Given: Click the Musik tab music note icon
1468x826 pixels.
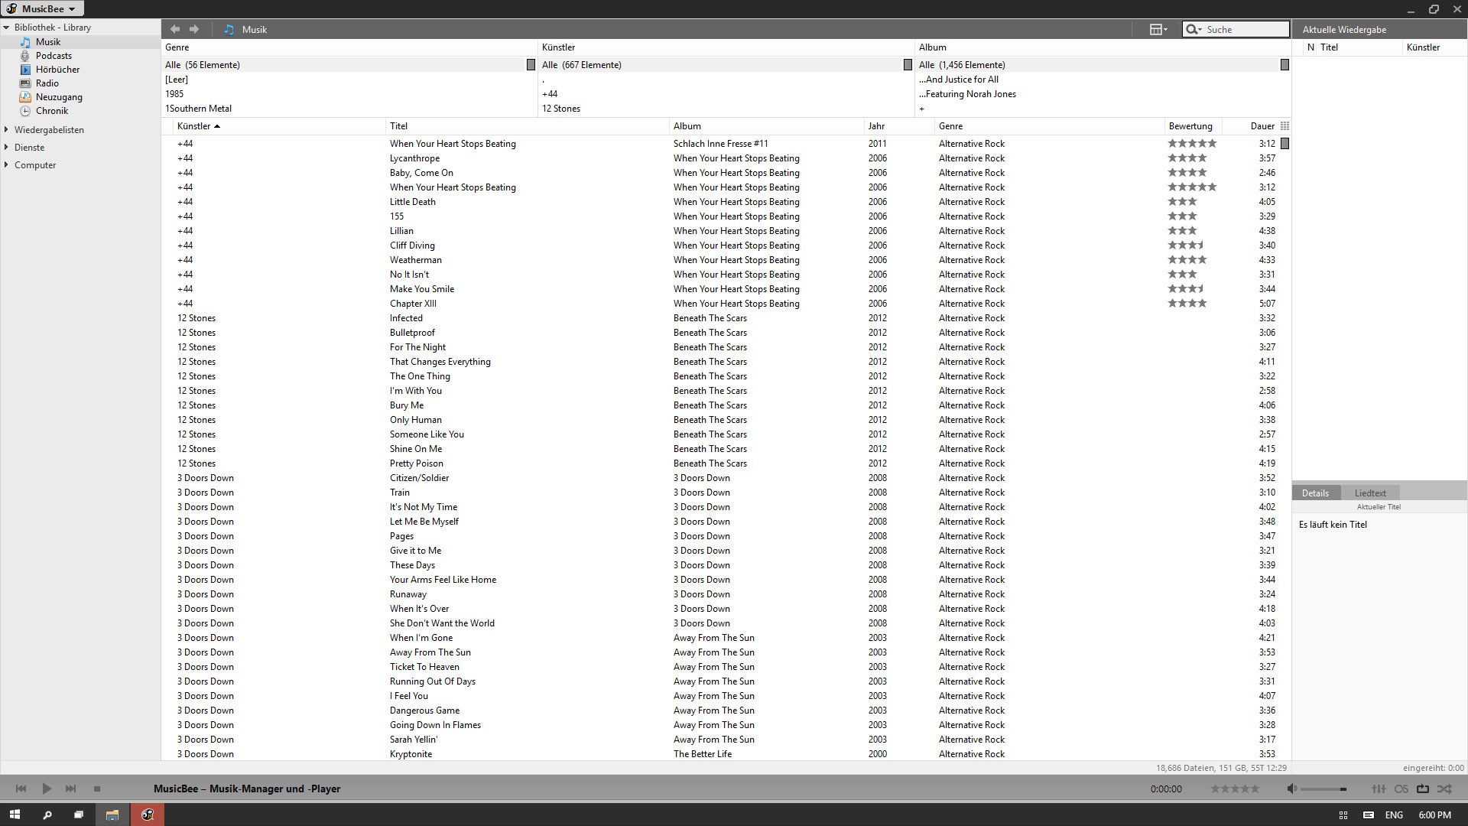Looking at the screenshot, I should tap(229, 30).
